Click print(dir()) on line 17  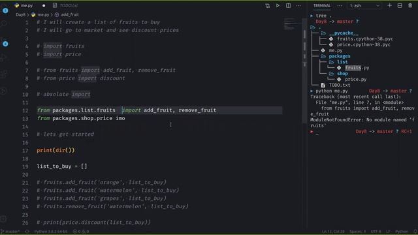pos(56,150)
